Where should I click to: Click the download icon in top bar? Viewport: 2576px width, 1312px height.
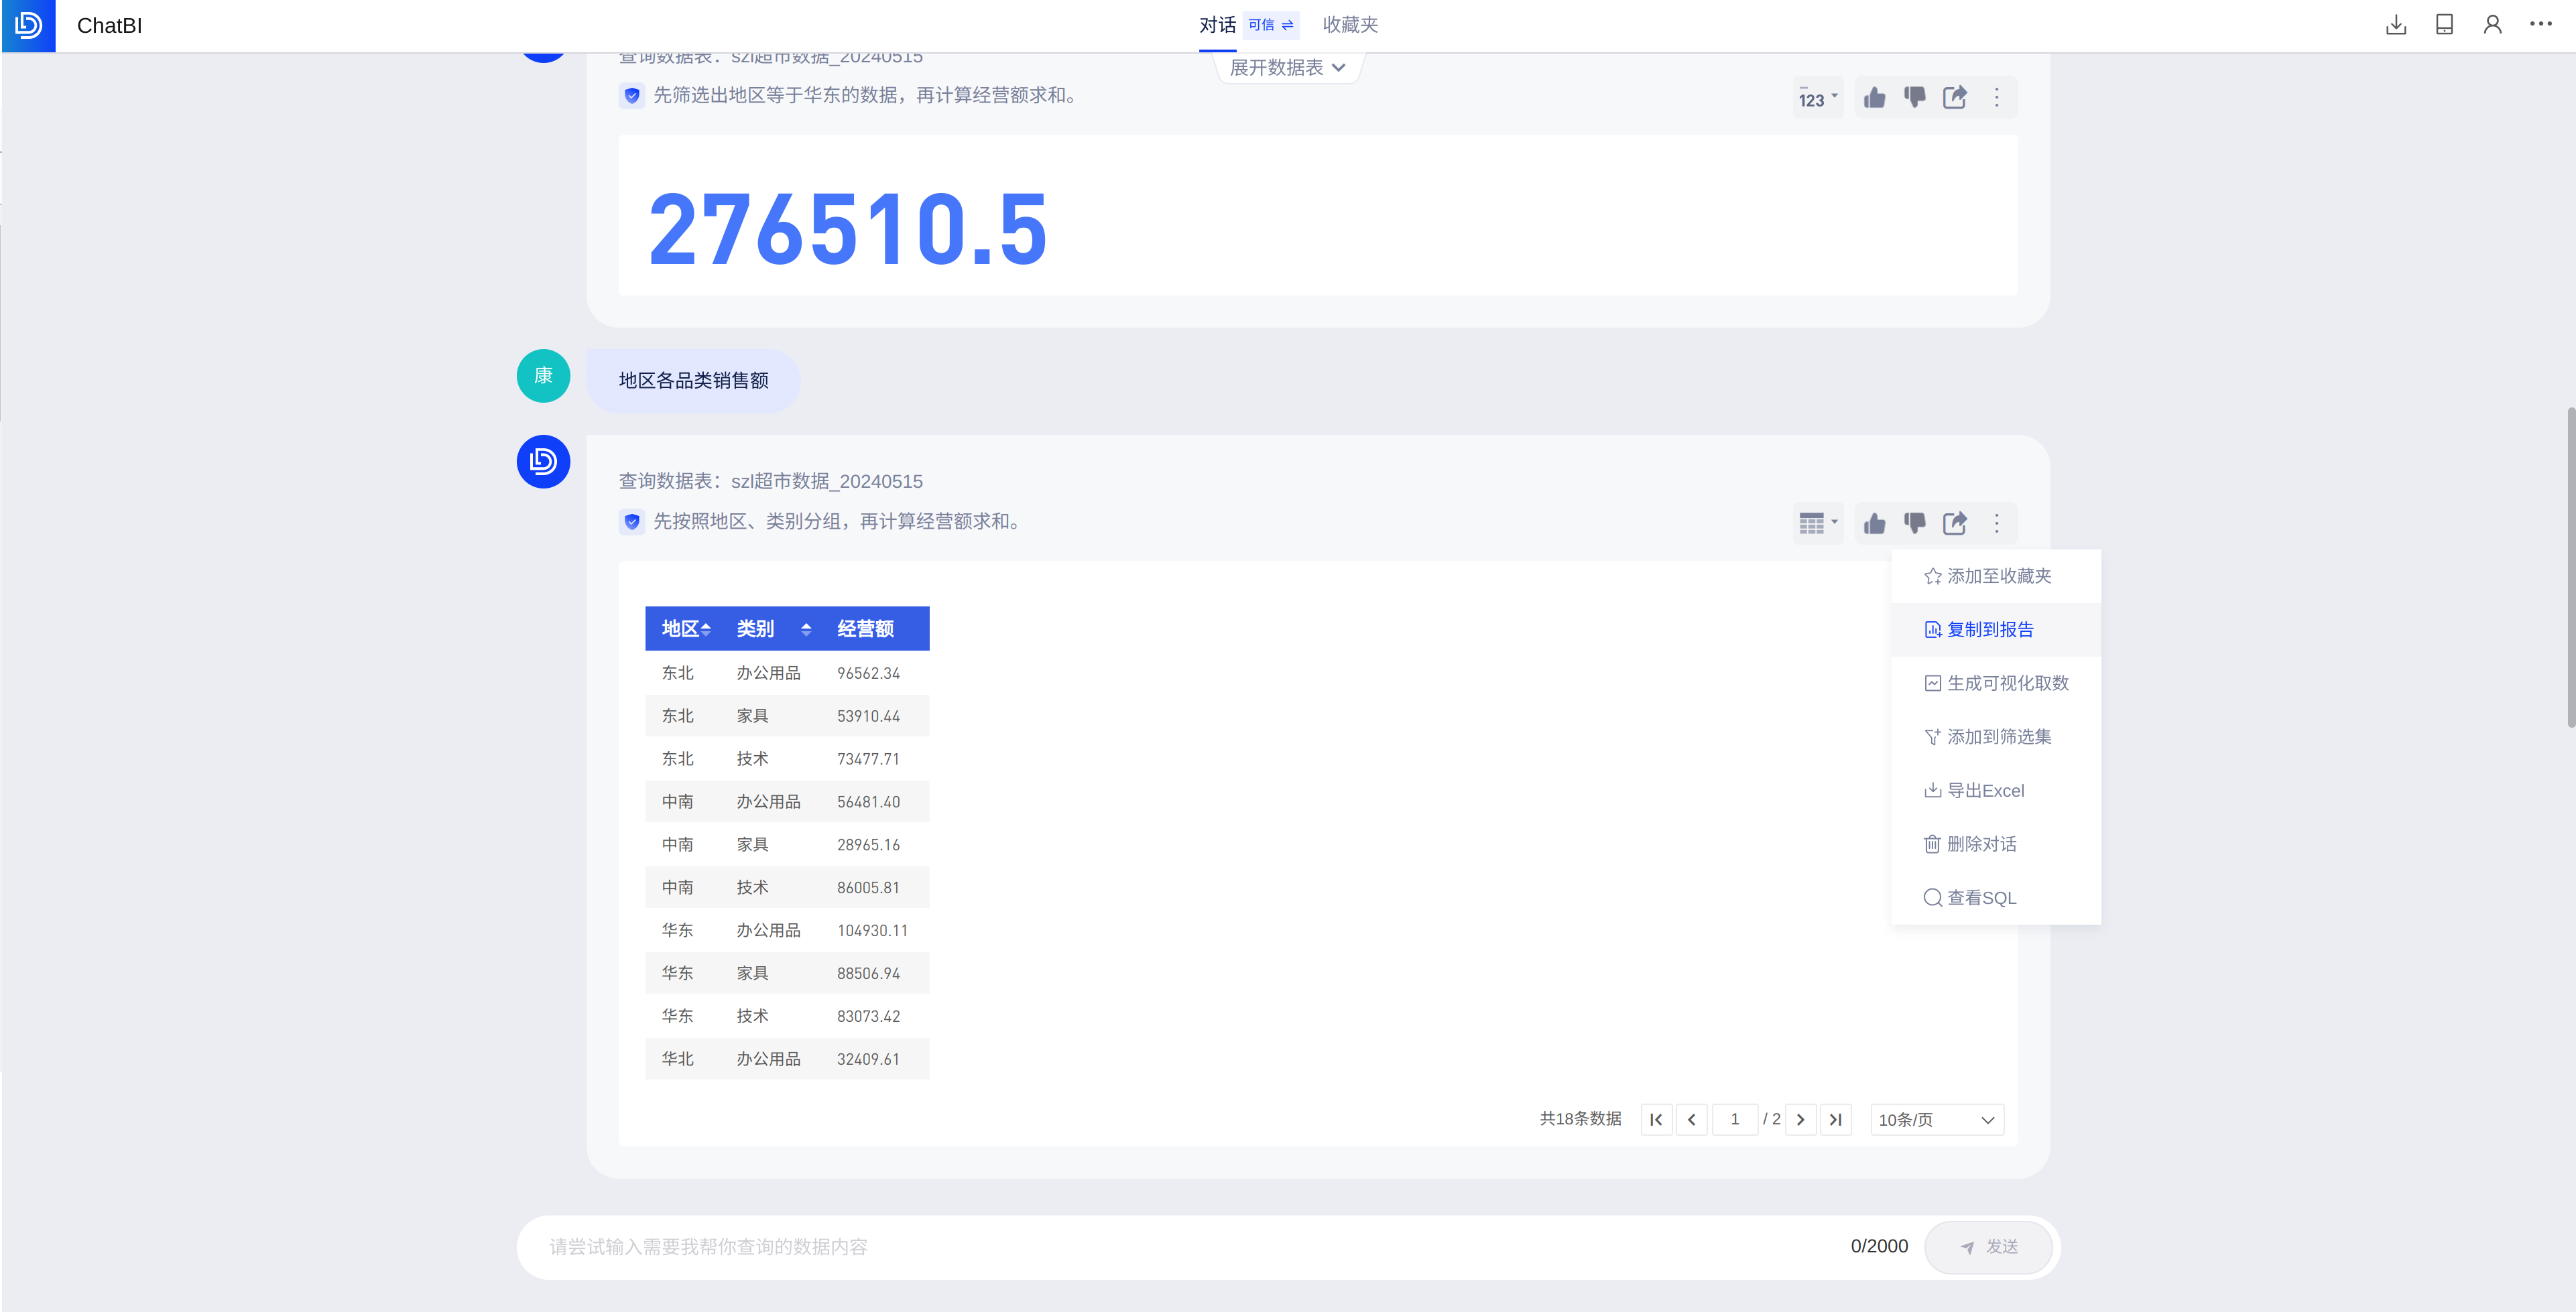pos(2395,25)
